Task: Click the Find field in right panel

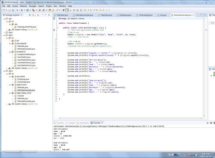Action: (x=212, y=23)
